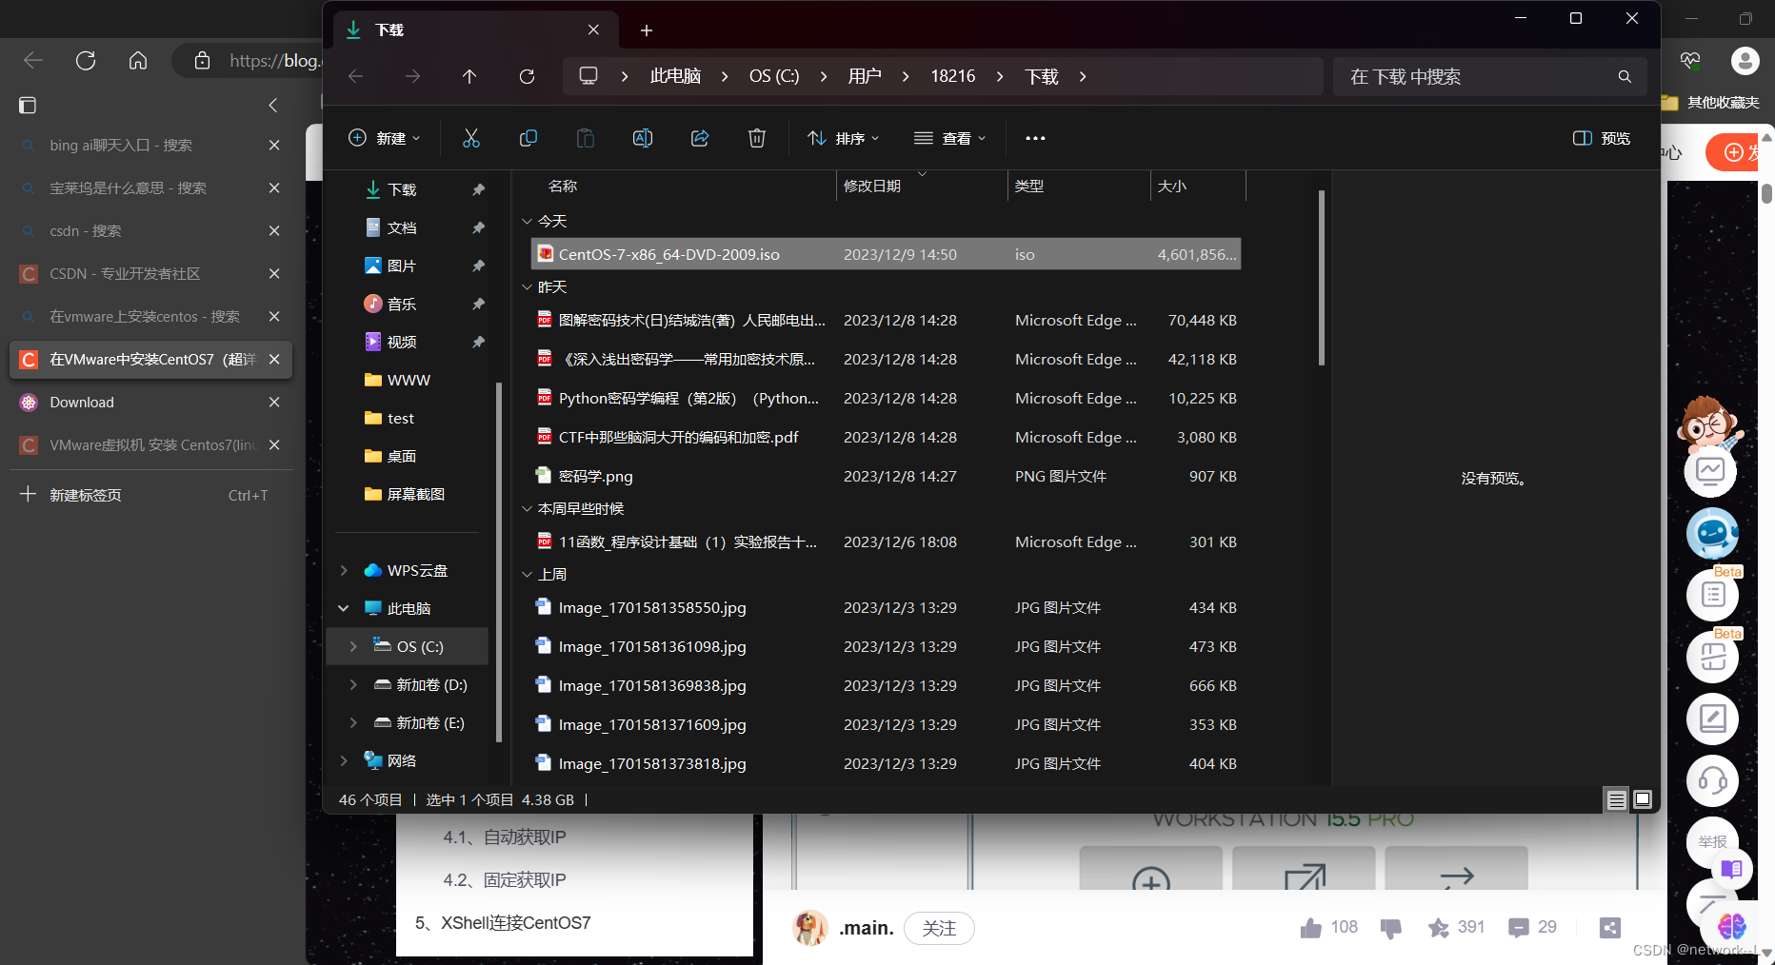This screenshot has width=1775, height=965.
Task: Open '5、XShell连接CentOS7' contents link
Action: (x=503, y=923)
